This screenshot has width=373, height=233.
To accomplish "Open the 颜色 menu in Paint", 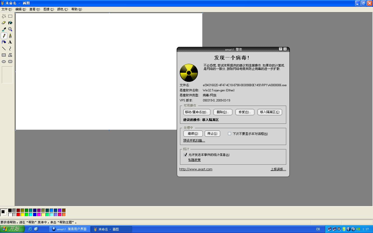I will pyautogui.click(x=63, y=9).
